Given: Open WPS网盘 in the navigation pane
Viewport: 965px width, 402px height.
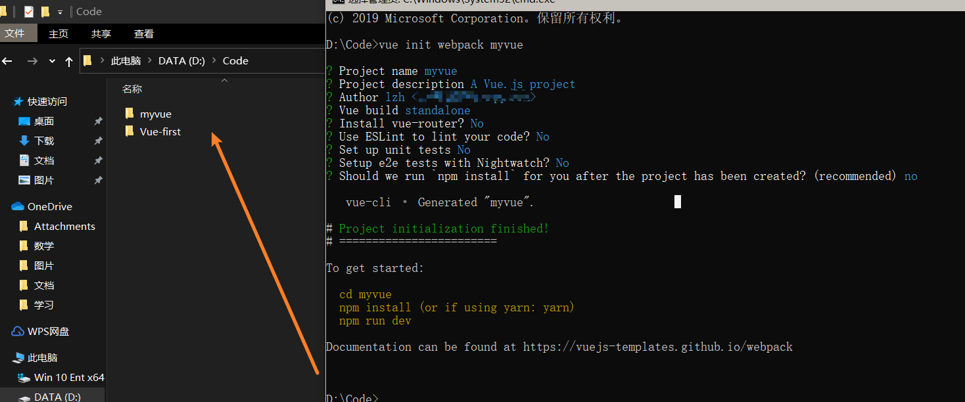Looking at the screenshot, I should [x=48, y=331].
